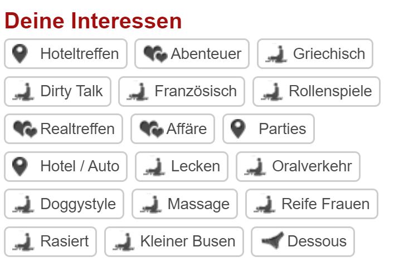Click the location pin beside Hotel / Auto
394x267 pixels.
(x=20, y=166)
